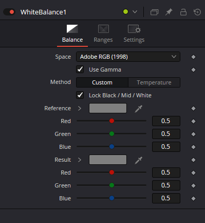Click the Reference Blue slider handle
Image resolution: width=205 pixels, height=223 pixels.
111,147
